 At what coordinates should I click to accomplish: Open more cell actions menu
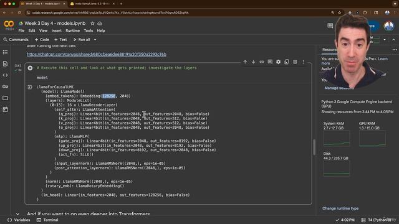[303, 62]
